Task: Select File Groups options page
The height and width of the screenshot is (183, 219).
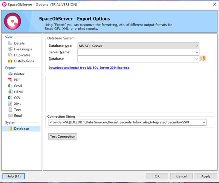Action: pyautogui.click(x=23, y=49)
